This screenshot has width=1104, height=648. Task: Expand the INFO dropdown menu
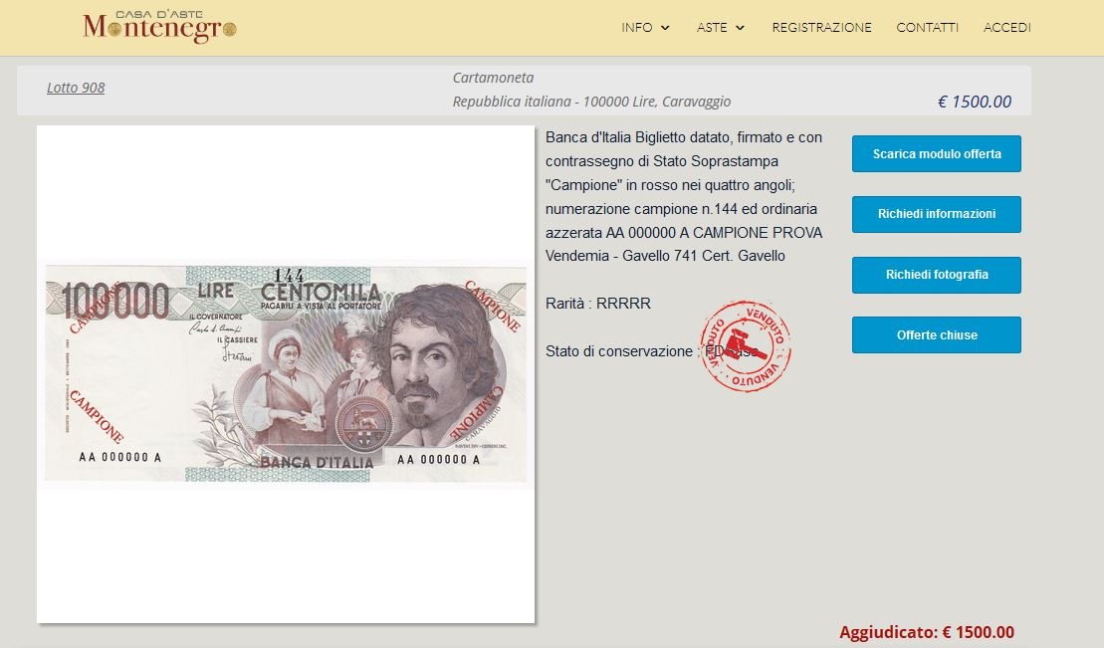[646, 28]
